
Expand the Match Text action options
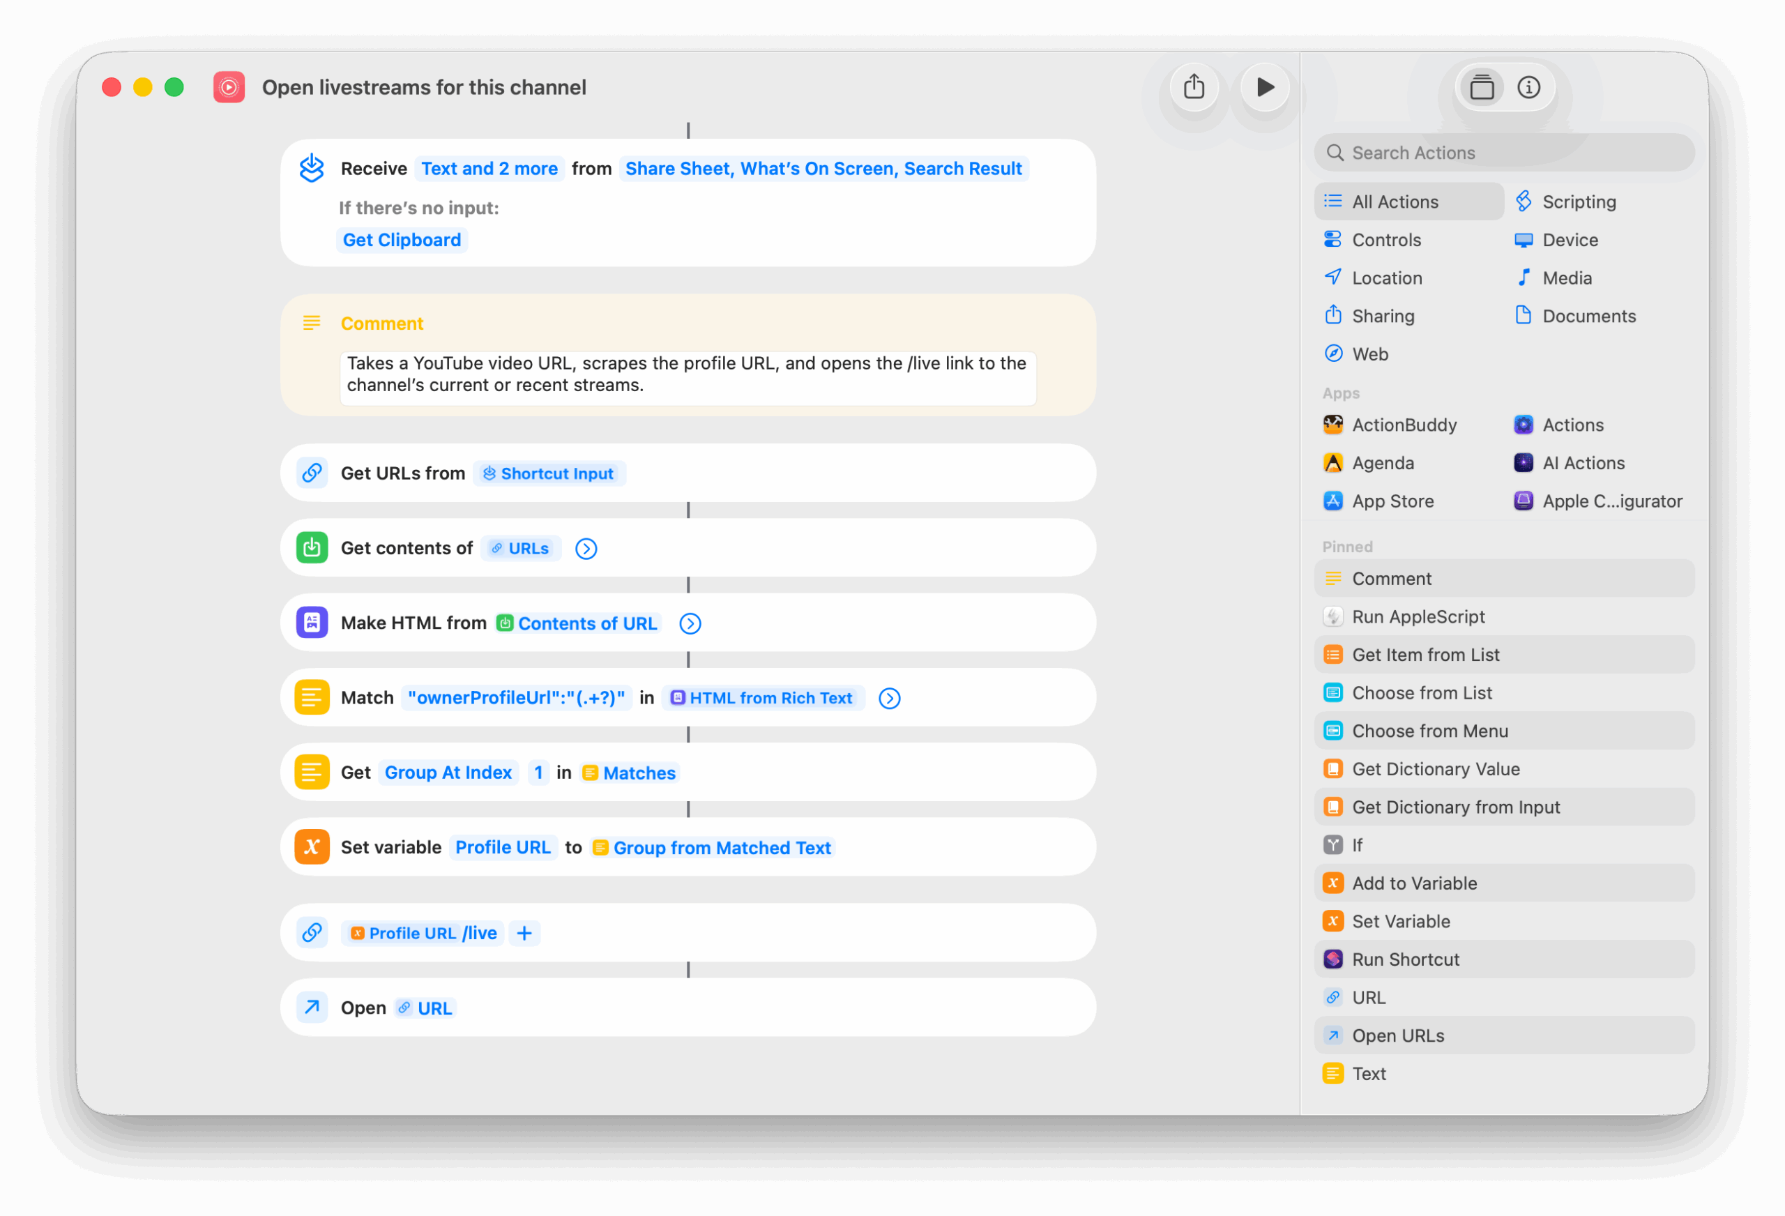[890, 698]
